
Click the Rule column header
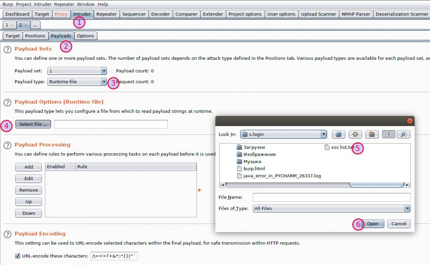pyautogui.click(x=136, y=166)
